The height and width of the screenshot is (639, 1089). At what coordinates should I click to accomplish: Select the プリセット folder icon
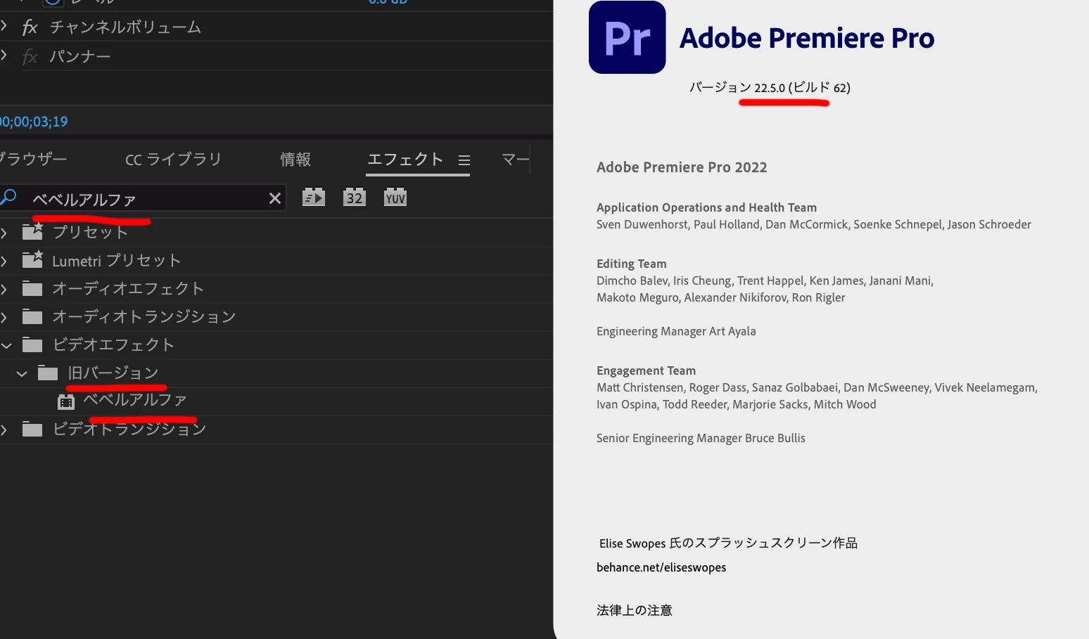(32, 231)
